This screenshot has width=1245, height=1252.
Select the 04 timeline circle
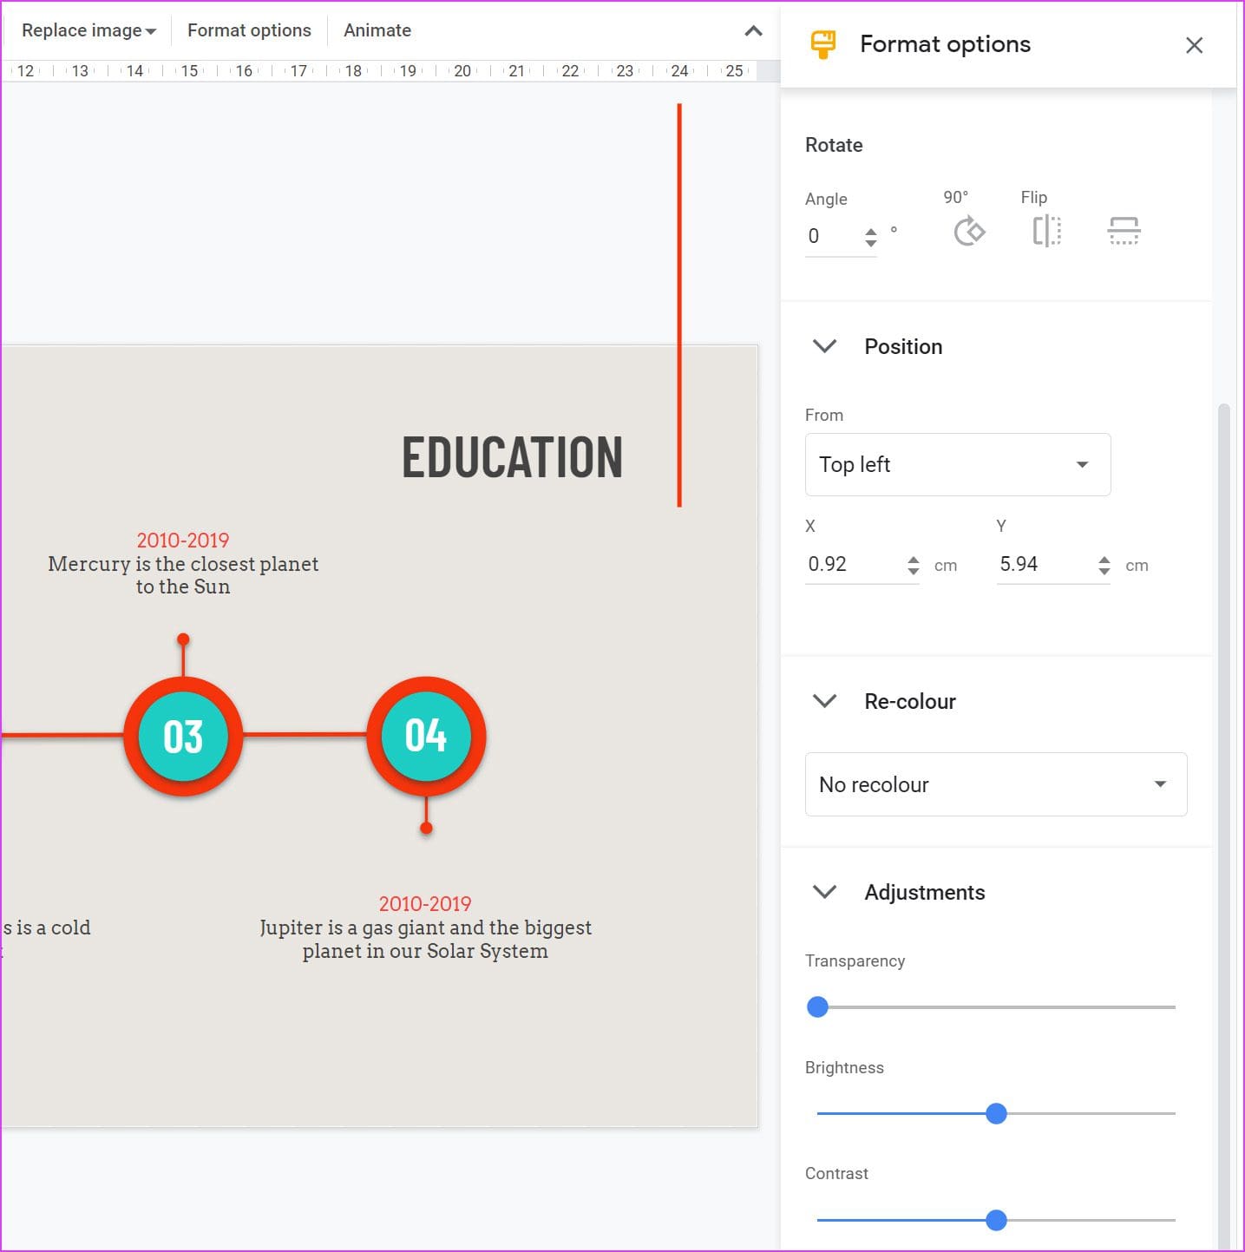pos(426,736)
